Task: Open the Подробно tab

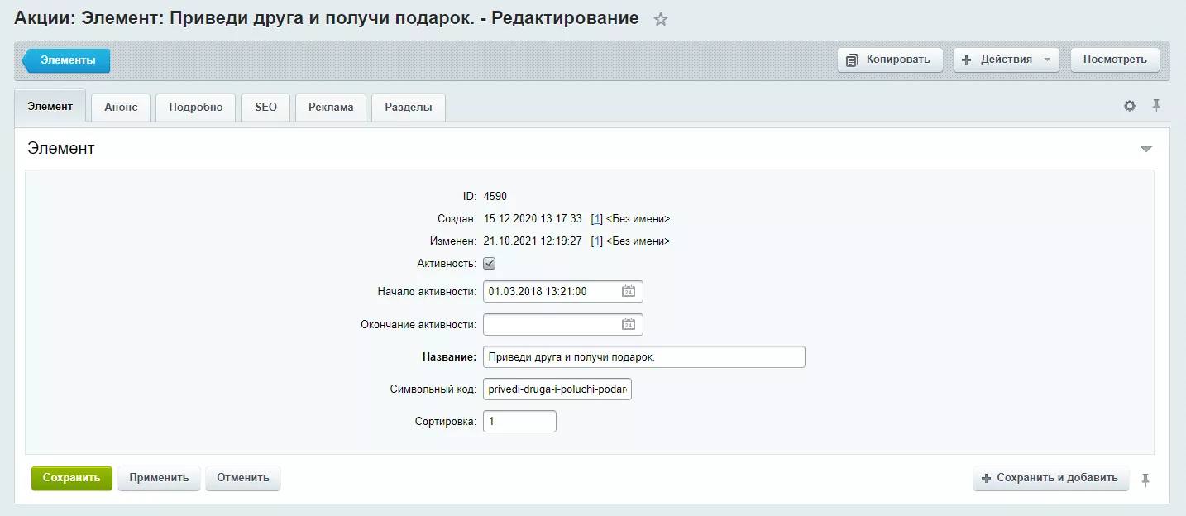Action: [196, 107]
